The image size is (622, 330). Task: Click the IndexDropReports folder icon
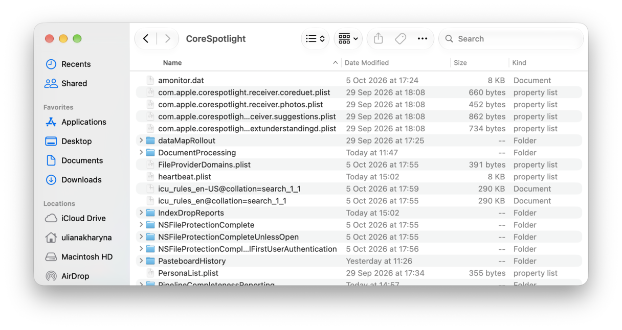point(150,213)
